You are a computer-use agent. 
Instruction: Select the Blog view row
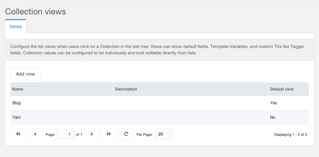(16, 103)
